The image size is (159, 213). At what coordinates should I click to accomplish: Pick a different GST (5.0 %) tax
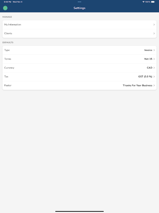click(x=145, y=76)
